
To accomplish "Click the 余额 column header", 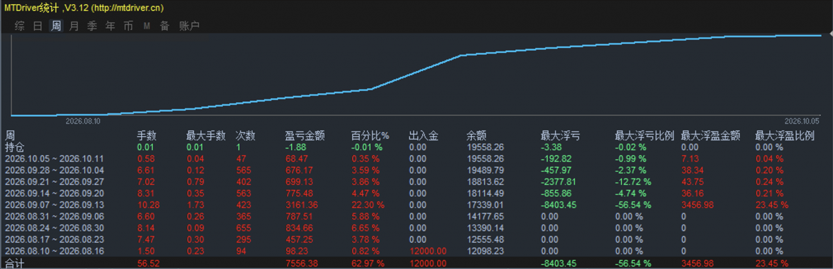I will point(476,136).
